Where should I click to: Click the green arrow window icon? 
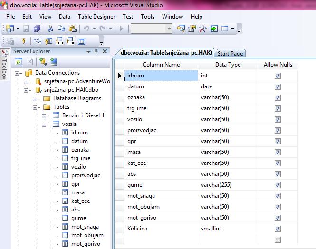click(x=214, y=29)
